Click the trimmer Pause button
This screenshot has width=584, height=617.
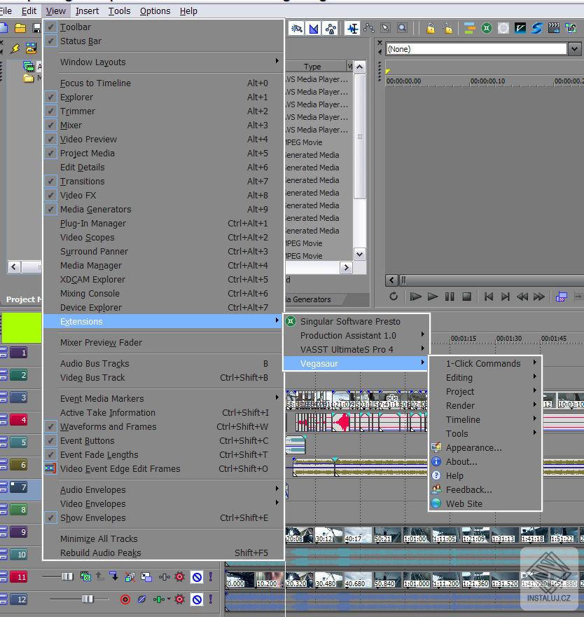coord(450,297)
